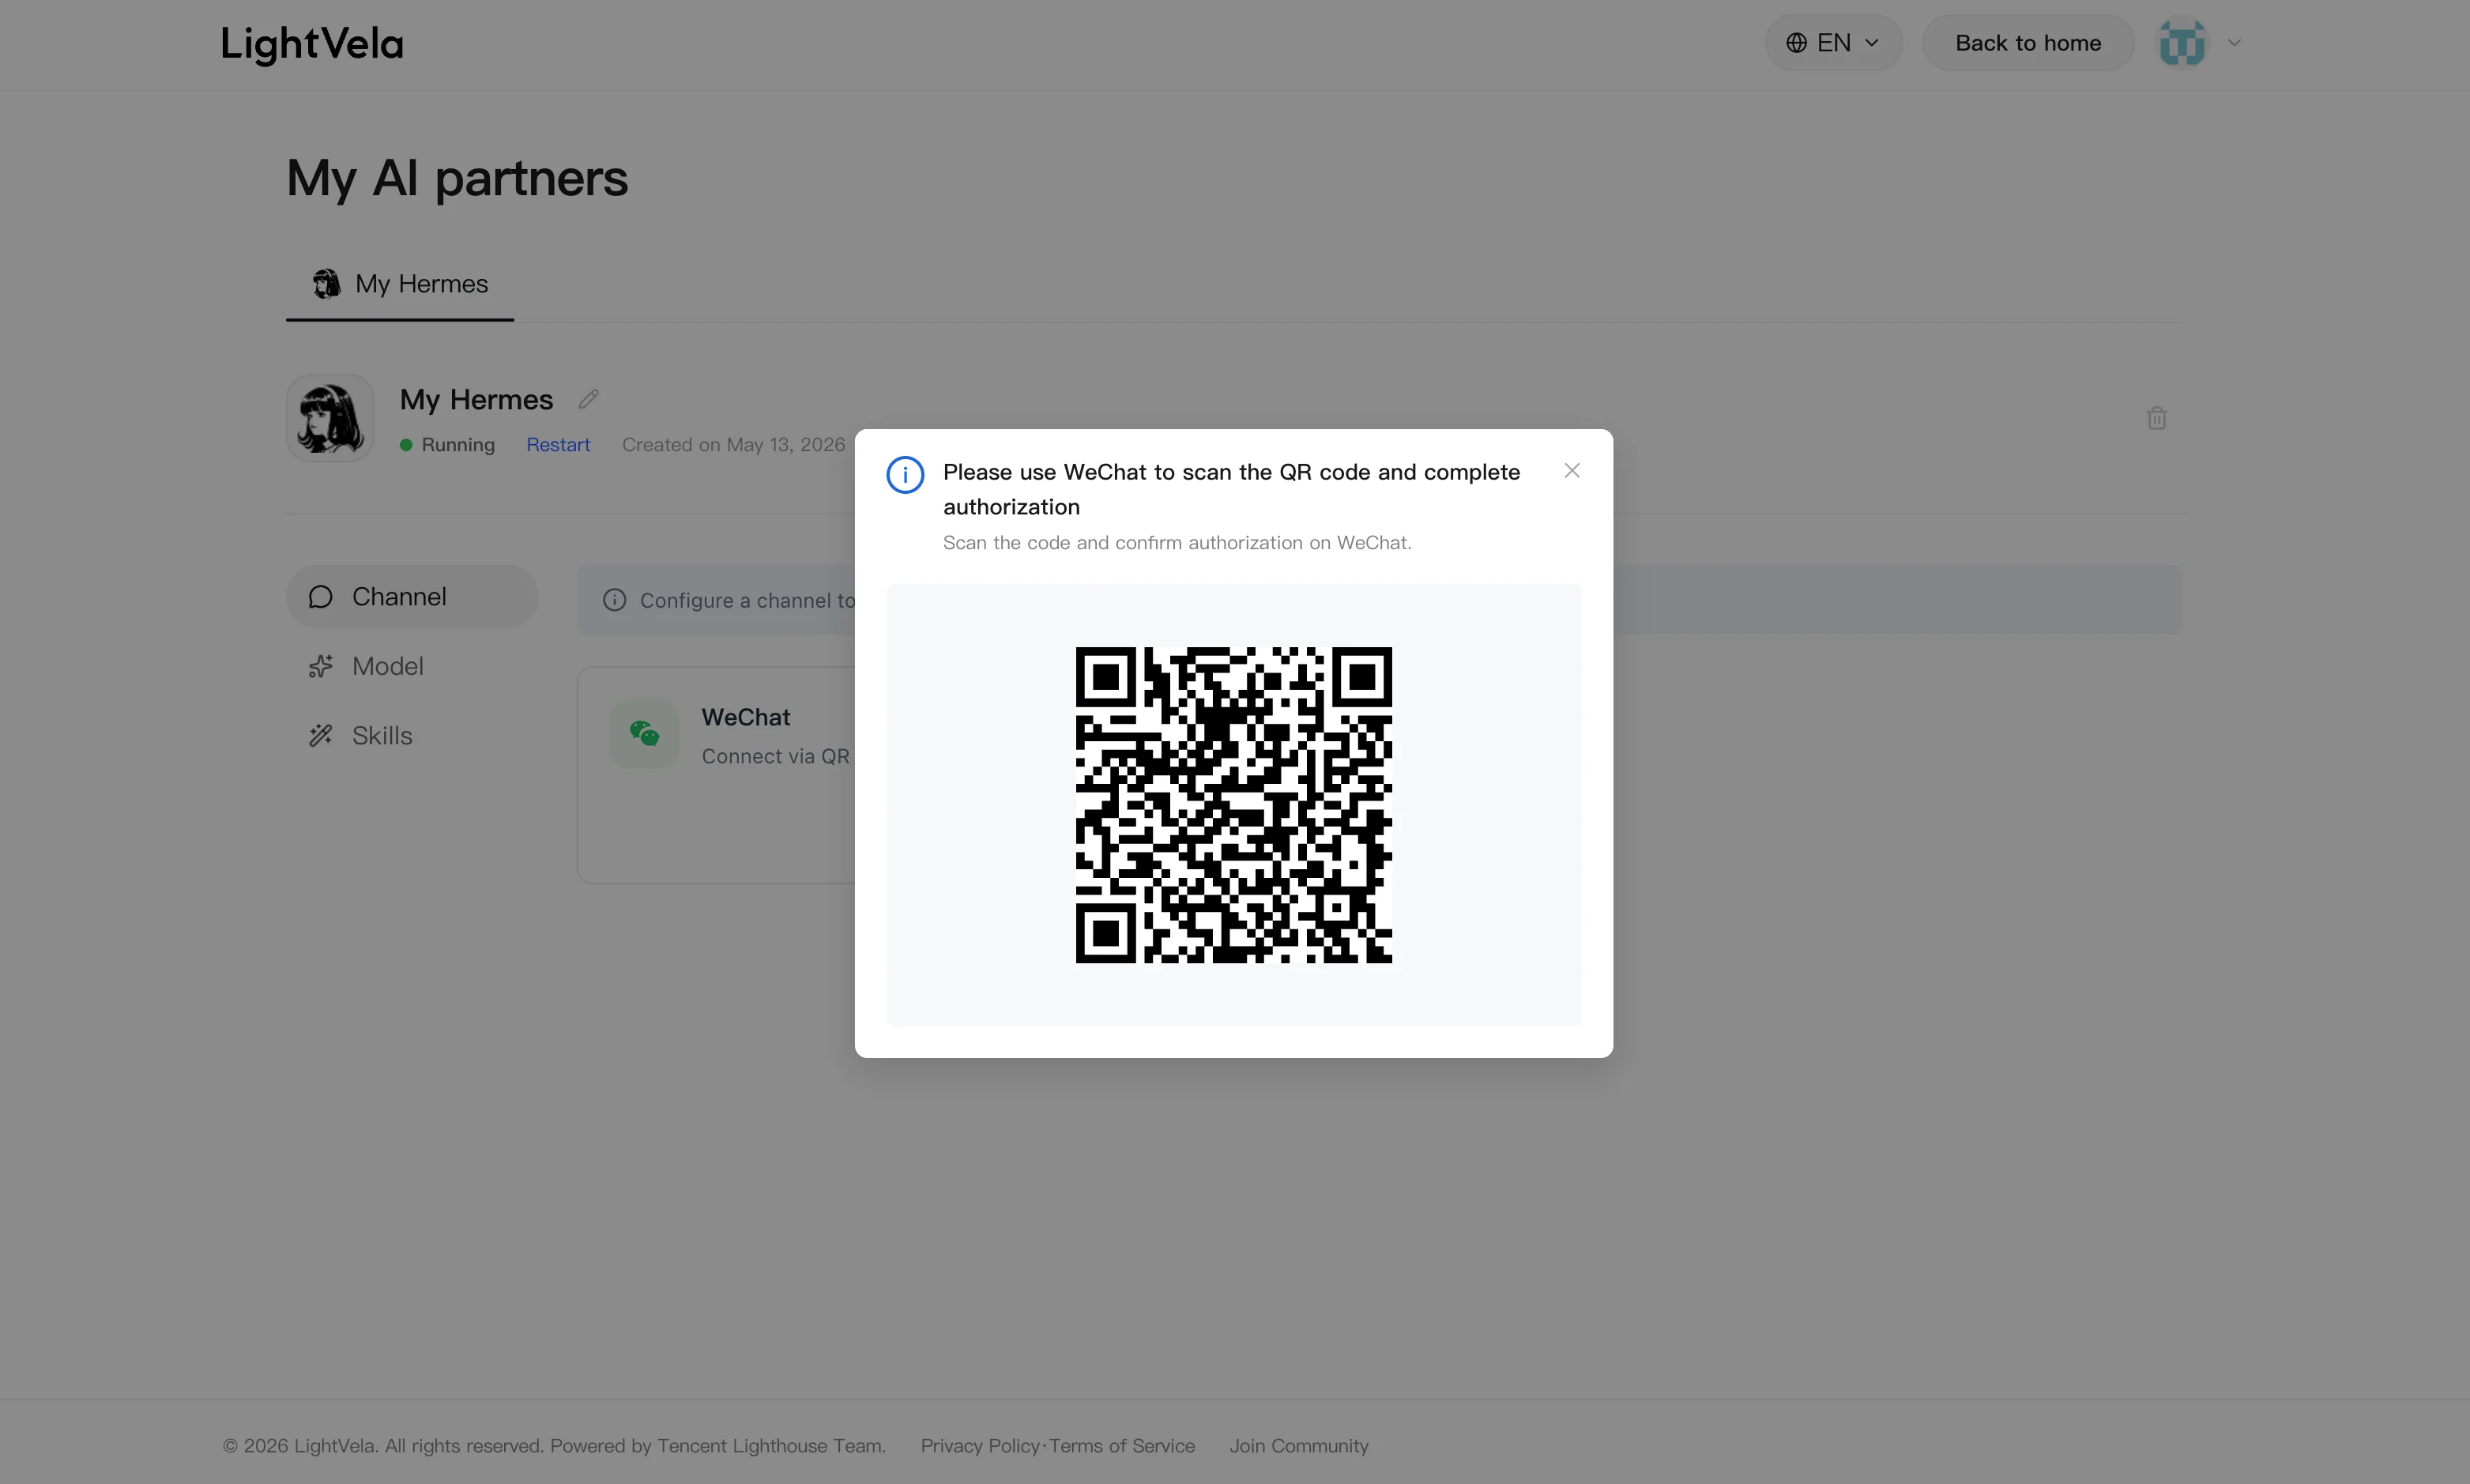
Task: Click the My Hermes name heading
Action: tap(476, 400)
